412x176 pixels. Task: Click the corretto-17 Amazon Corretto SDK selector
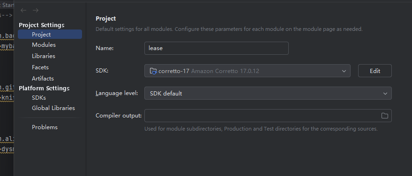click(x=247, y=71)
